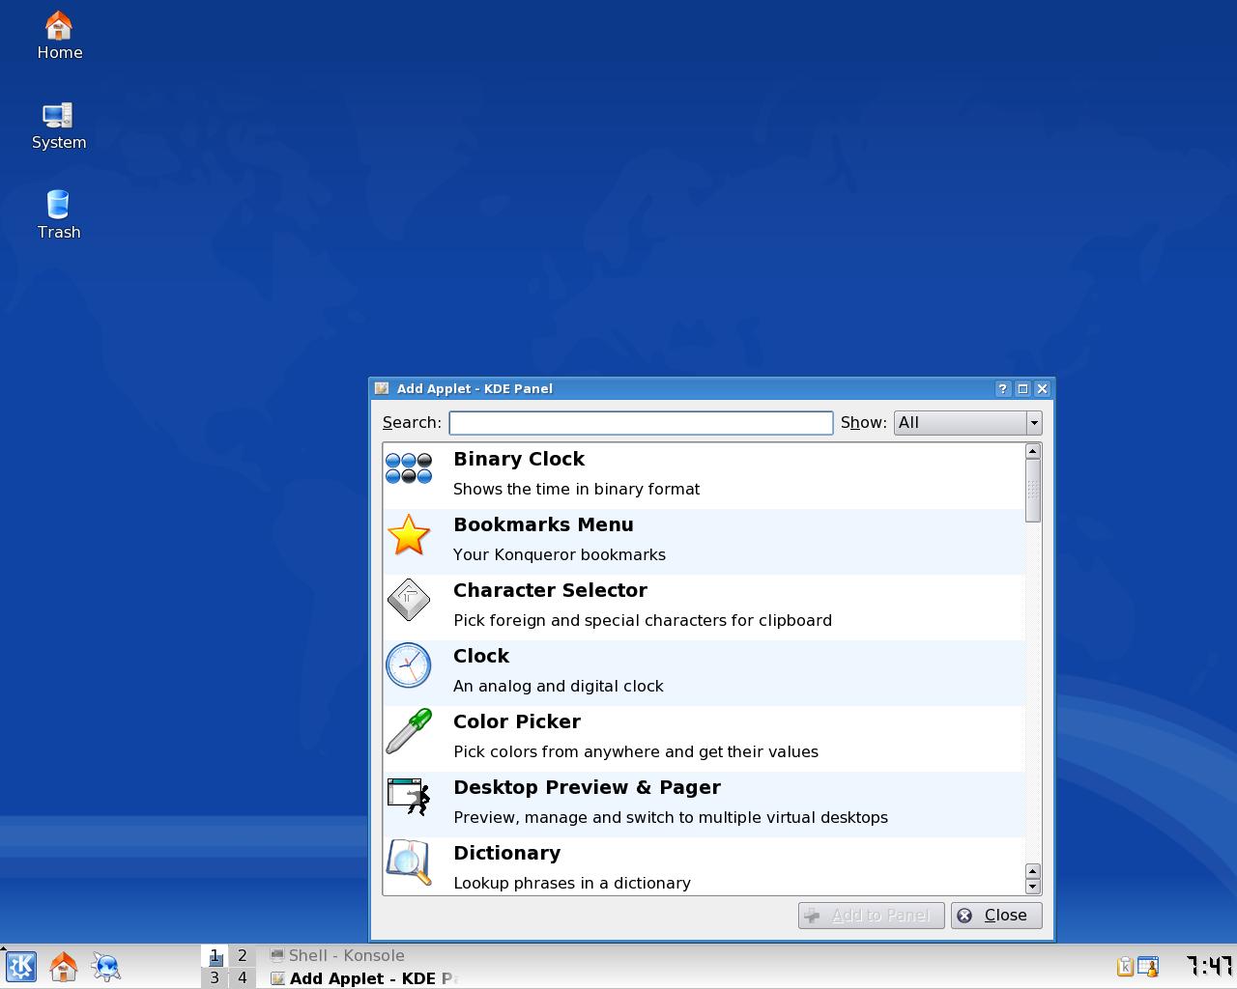Click the Show dropdown arrow
This screenshot has width=1237, height=989.
click(1034, 423)
